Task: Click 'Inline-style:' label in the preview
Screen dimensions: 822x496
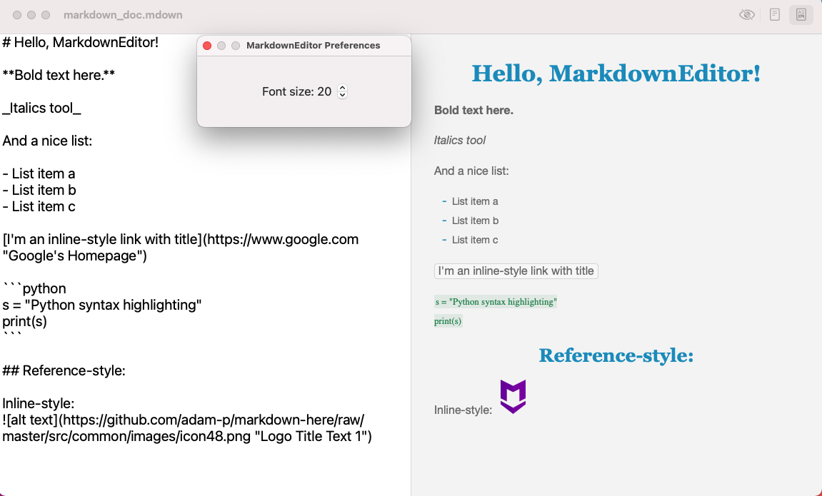Action: point(463,410)
